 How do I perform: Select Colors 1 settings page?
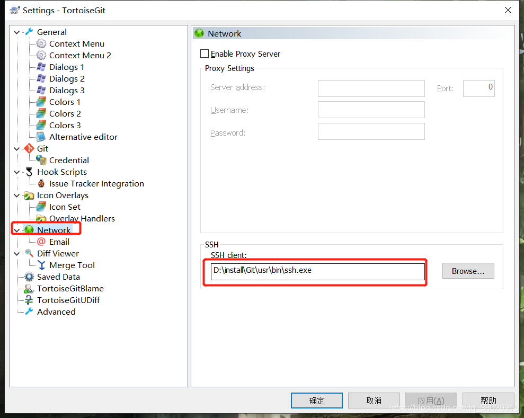(x=65, y=102)
